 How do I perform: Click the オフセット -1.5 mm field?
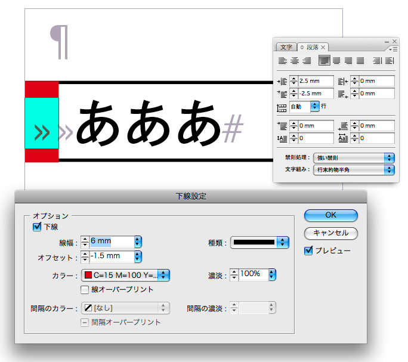[112, 256]
